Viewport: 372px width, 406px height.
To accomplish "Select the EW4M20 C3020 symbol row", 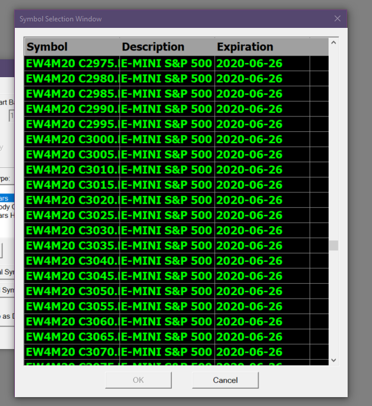I will point(176,200).
